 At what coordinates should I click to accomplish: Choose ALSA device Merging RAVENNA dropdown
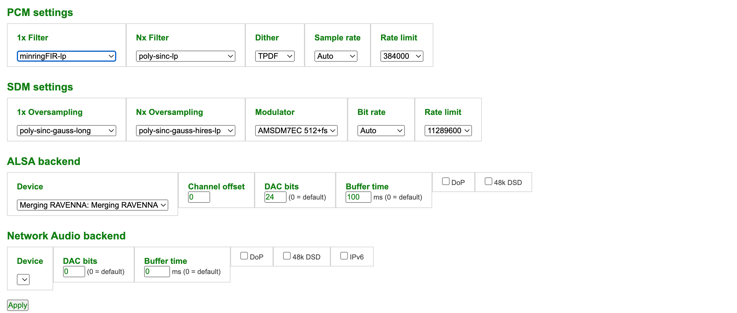tap(92, 205)
